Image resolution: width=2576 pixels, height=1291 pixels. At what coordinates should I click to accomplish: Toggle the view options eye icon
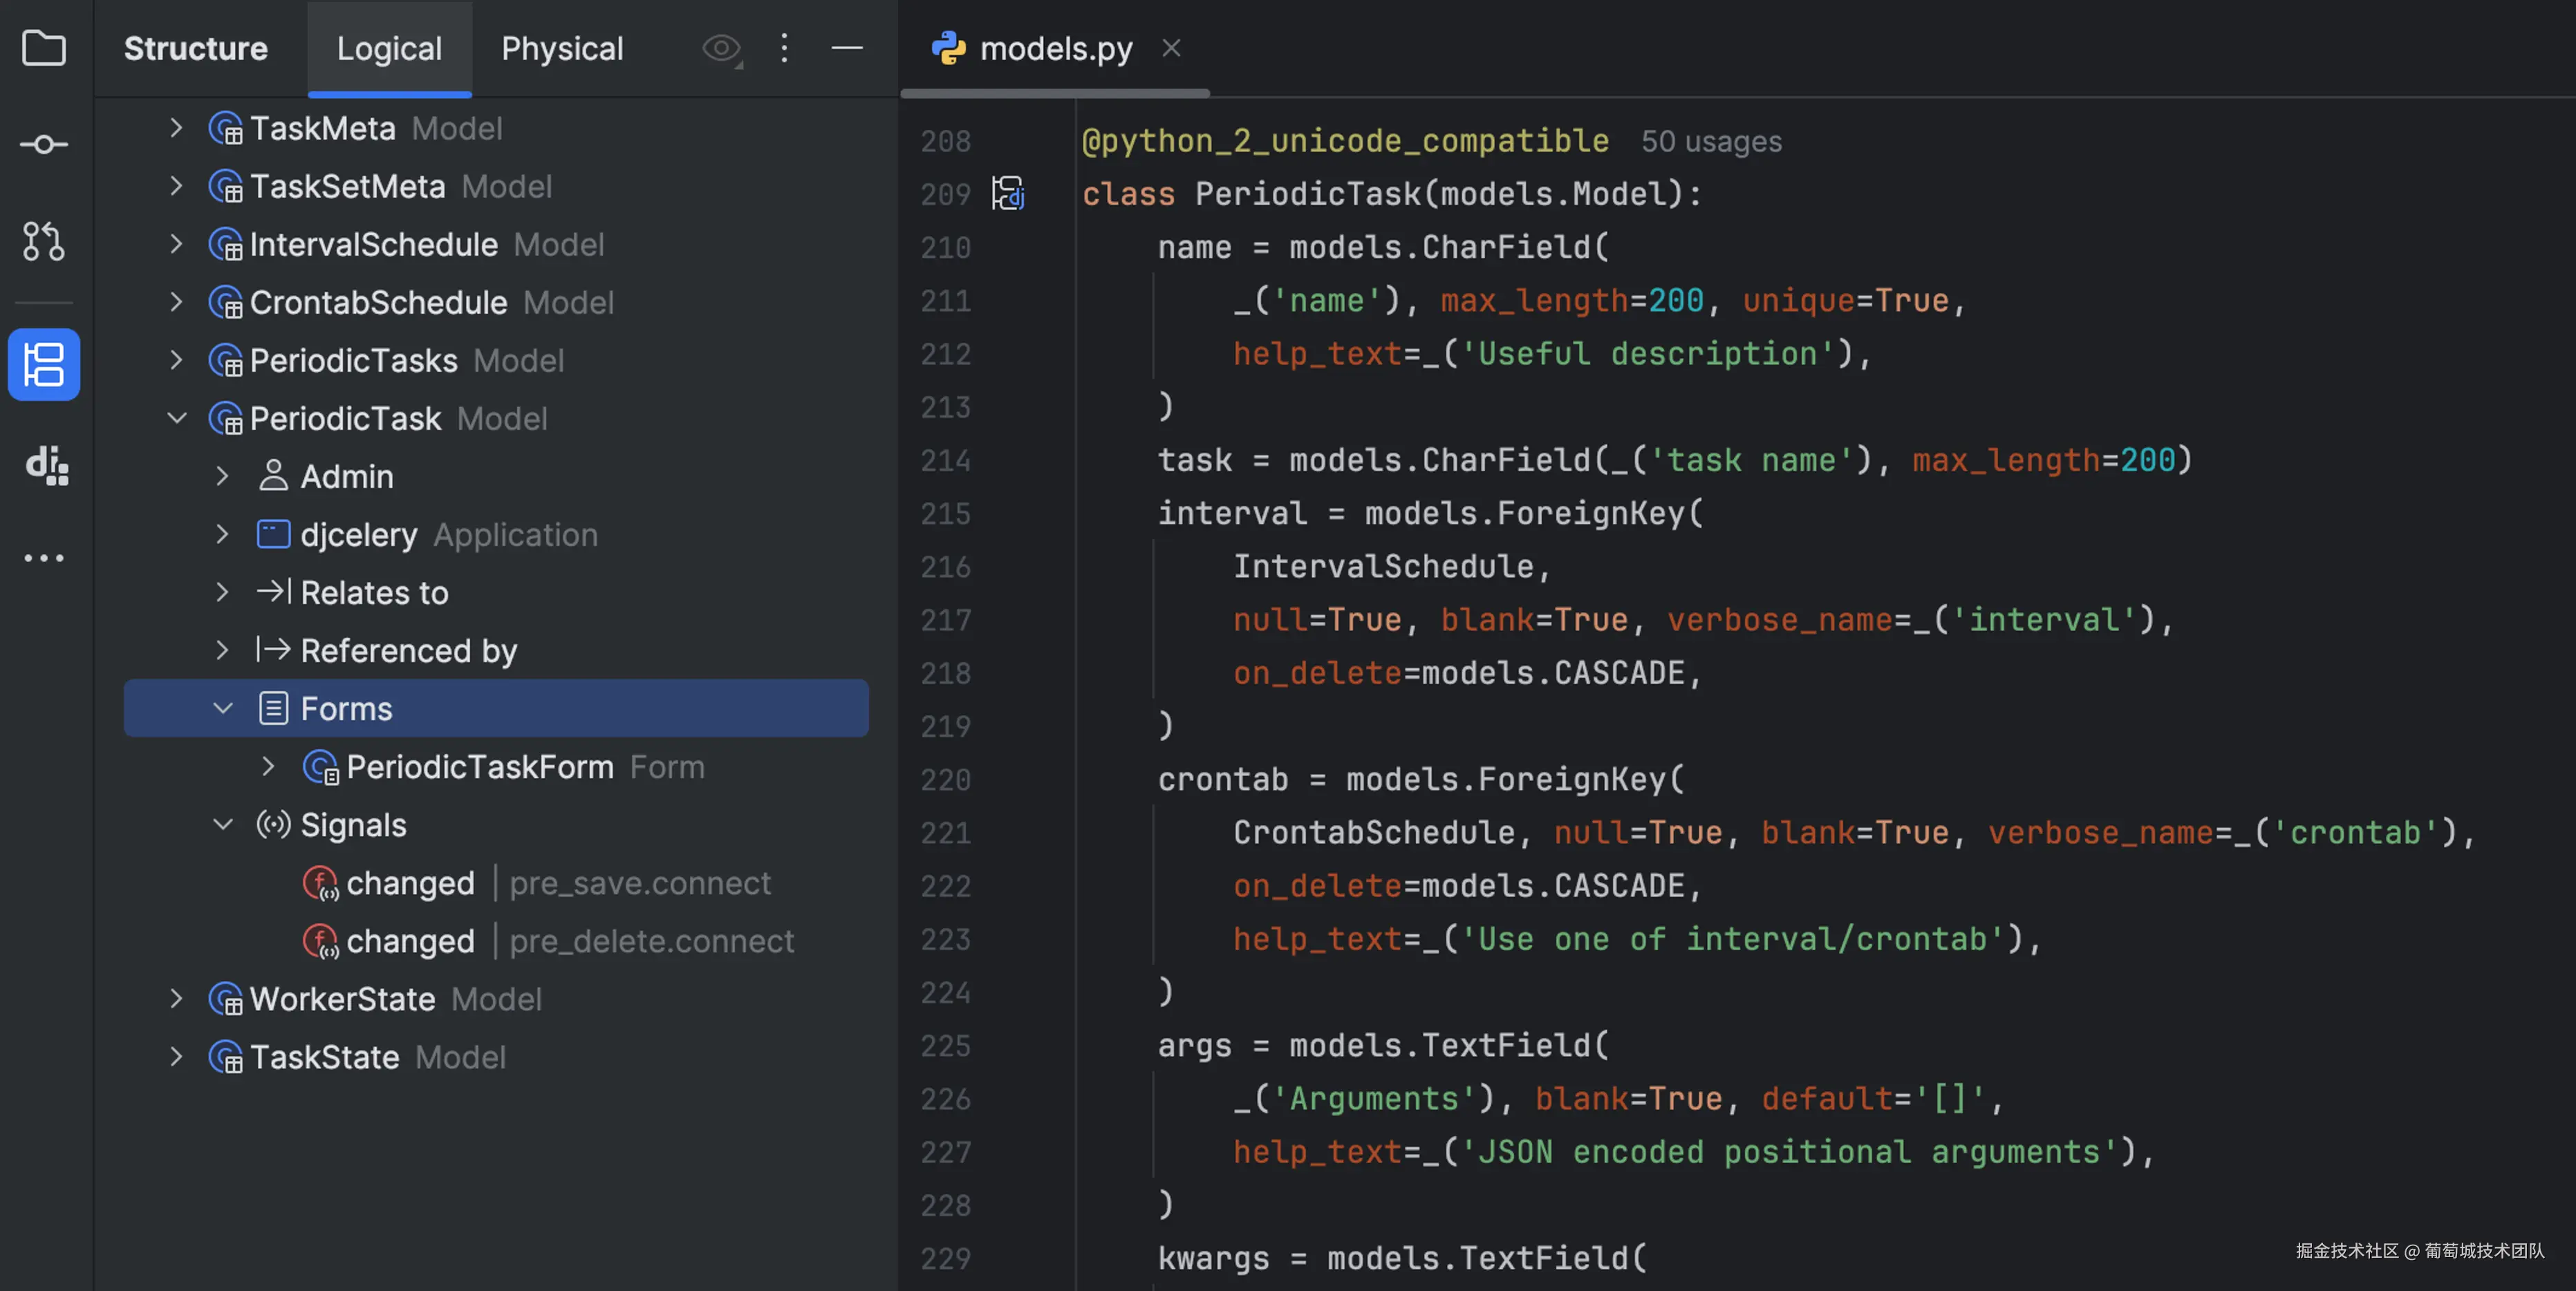click(721, 48)
